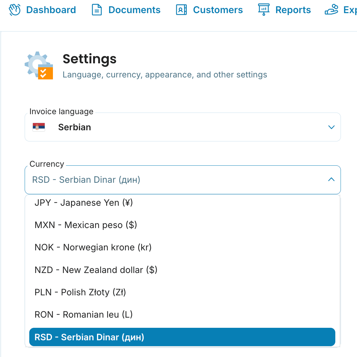Open the Reports menu item

293,10
